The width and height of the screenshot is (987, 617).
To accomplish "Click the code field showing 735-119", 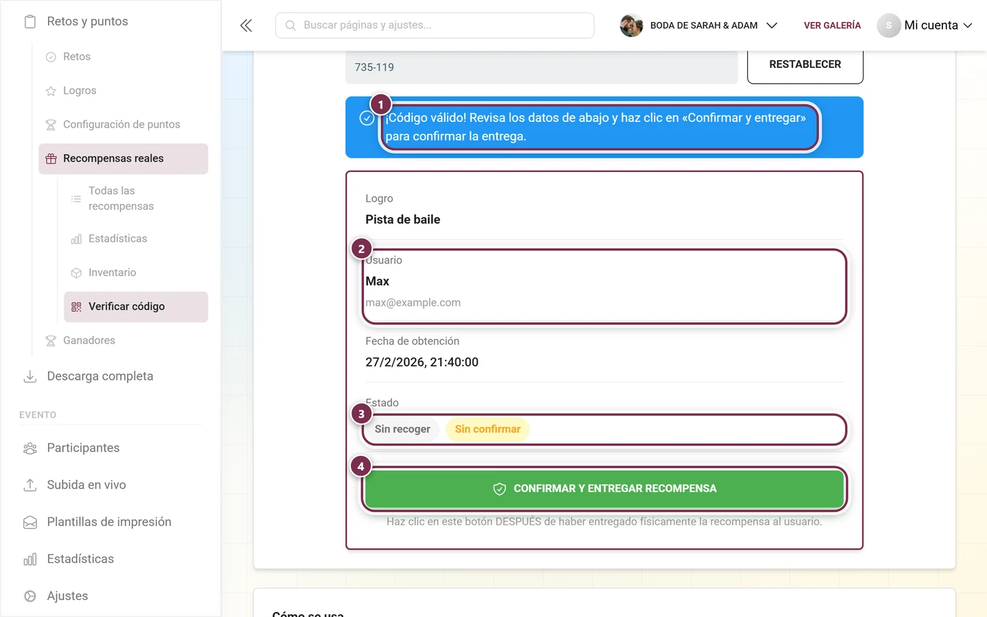I will [x=541, y=67].
